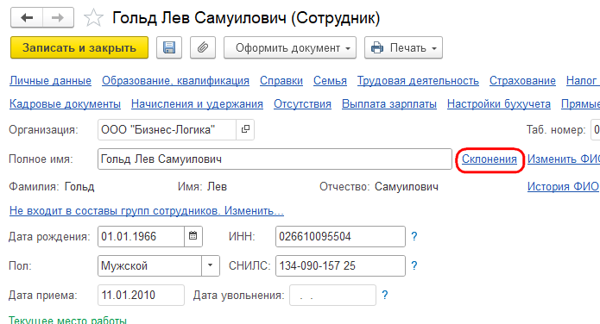The height and width of the screenshot is (324, 600).
Task: Click the Пол field showing Мужской
Action: point(149,265)
